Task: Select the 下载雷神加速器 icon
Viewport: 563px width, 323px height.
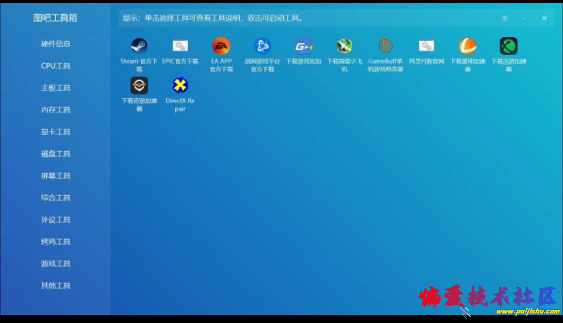Action: [x=467, y=46]
